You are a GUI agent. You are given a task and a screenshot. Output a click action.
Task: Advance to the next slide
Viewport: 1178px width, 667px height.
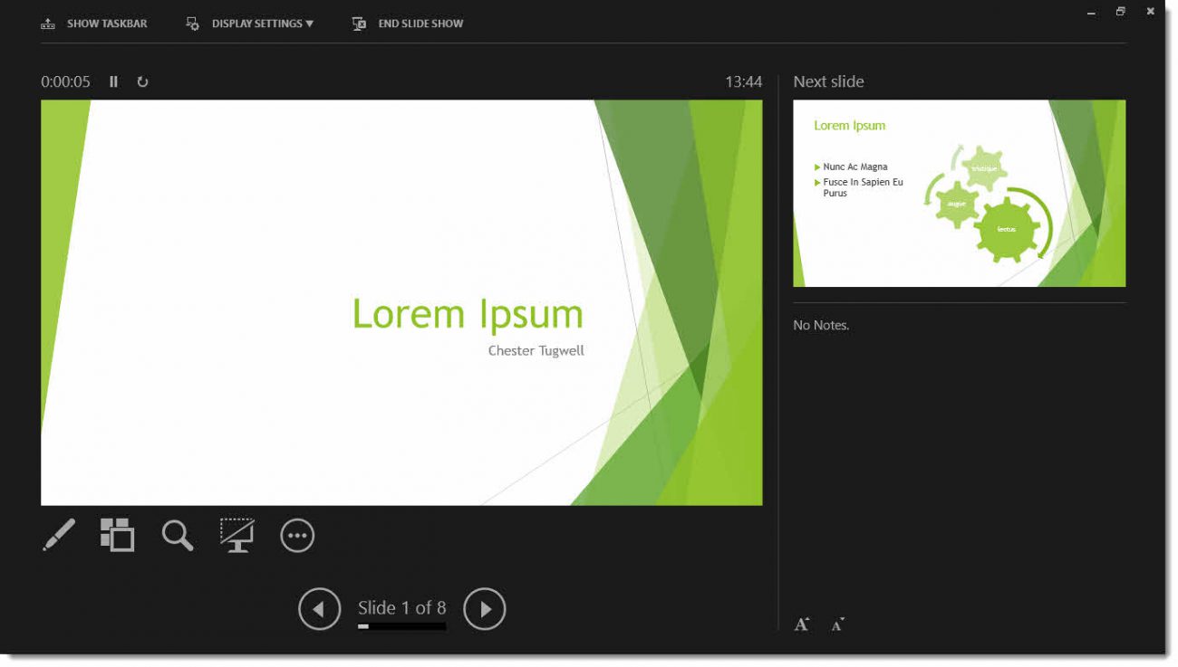point(485,608)
